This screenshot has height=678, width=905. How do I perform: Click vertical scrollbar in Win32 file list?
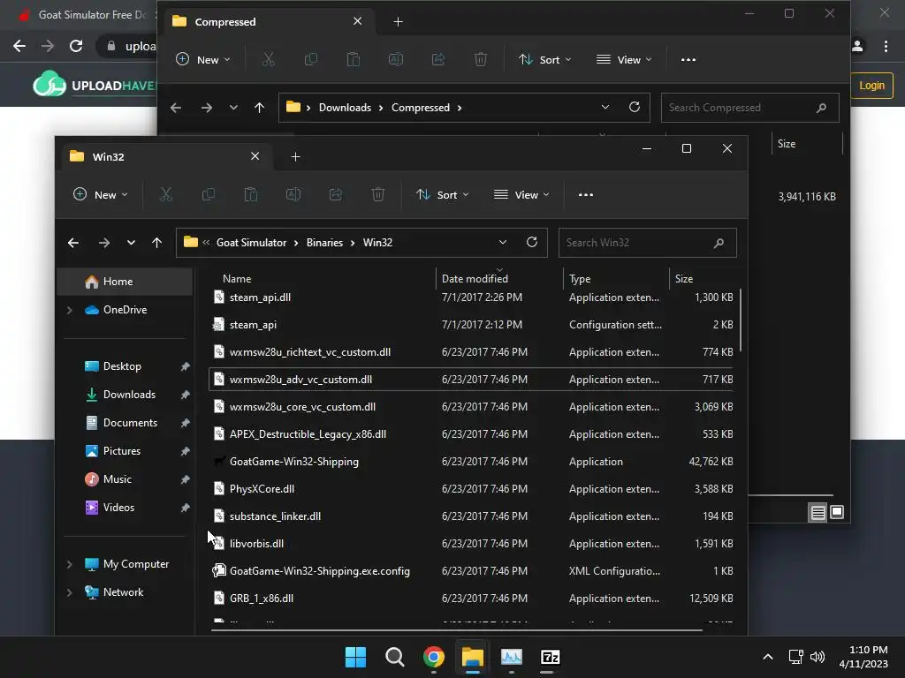740,321
